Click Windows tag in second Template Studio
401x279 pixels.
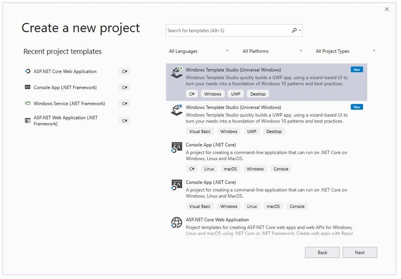point(229,131)
